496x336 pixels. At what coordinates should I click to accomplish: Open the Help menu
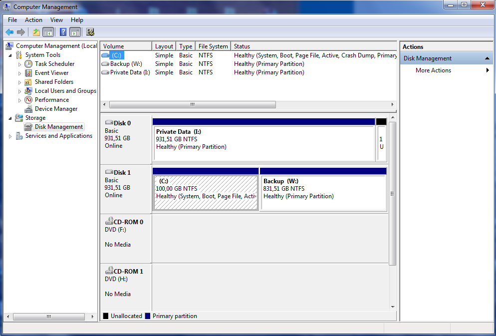tap(77, 20)
